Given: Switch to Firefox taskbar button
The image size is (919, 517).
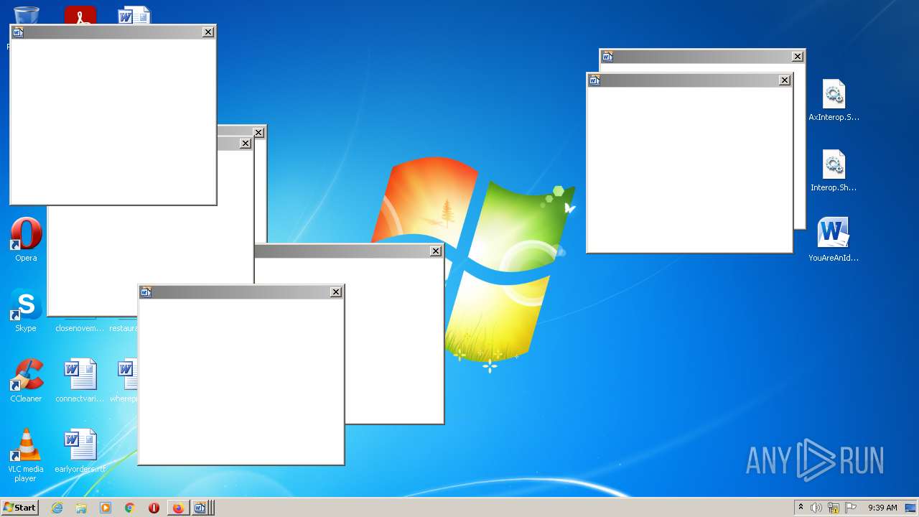Looking at the screenshot, I should click(x=178, y=508).
